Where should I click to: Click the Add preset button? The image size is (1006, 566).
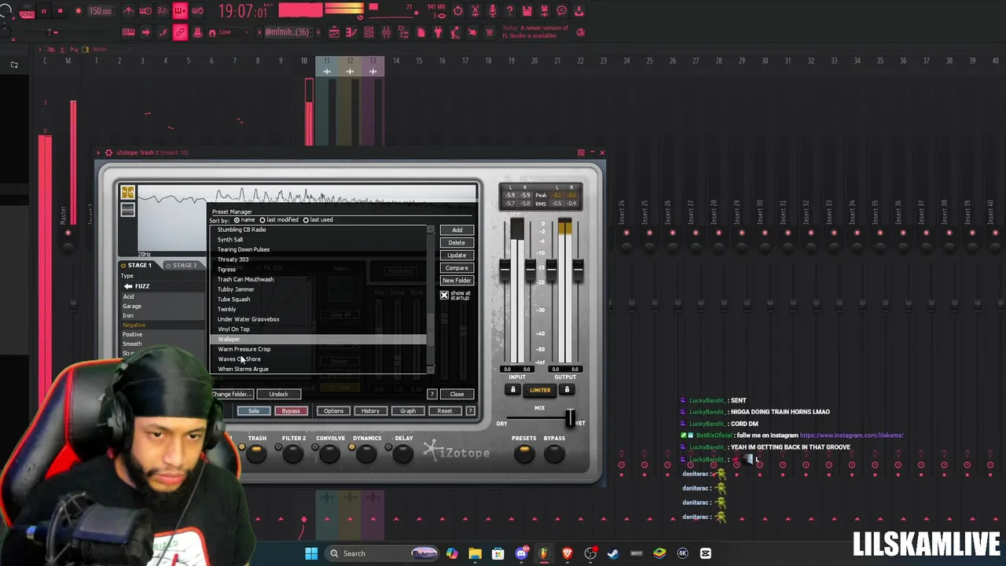[x=457, y=230]
